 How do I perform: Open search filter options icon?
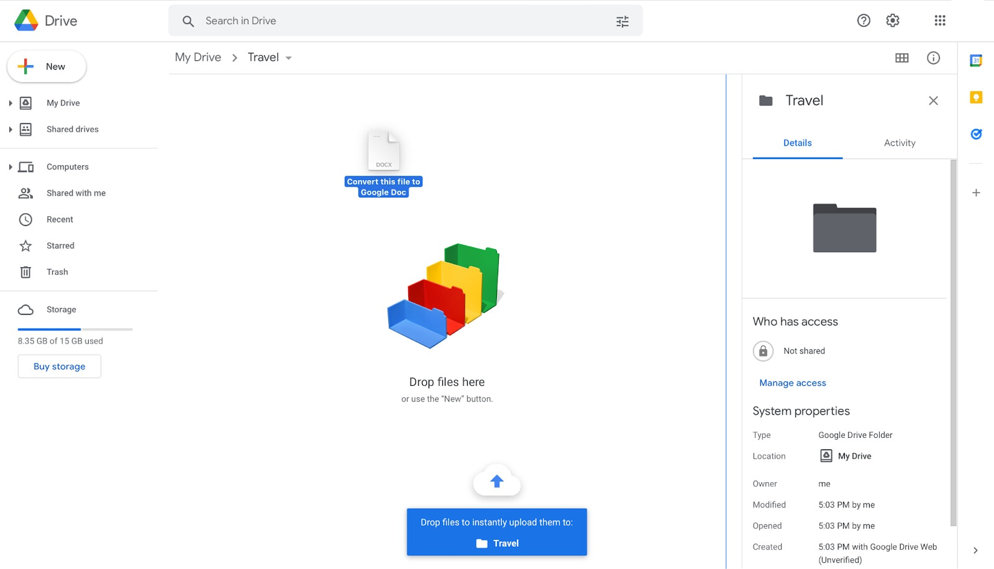(x=622, y=21)
